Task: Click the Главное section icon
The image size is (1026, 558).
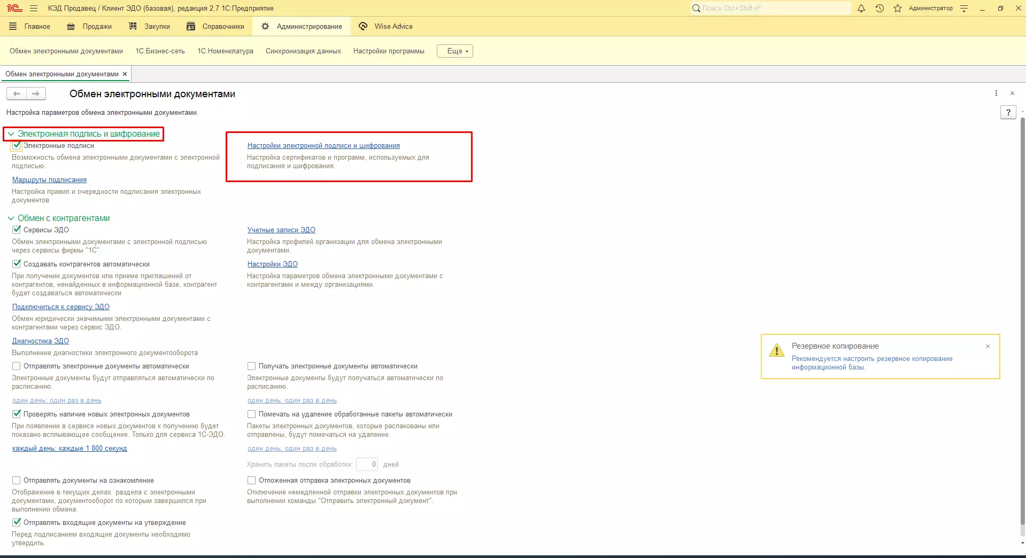Action: pyautogui.click(x=13, y=26)
